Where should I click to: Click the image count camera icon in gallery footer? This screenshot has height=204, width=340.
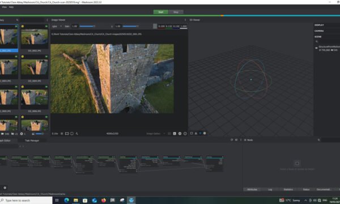point(2,134)
